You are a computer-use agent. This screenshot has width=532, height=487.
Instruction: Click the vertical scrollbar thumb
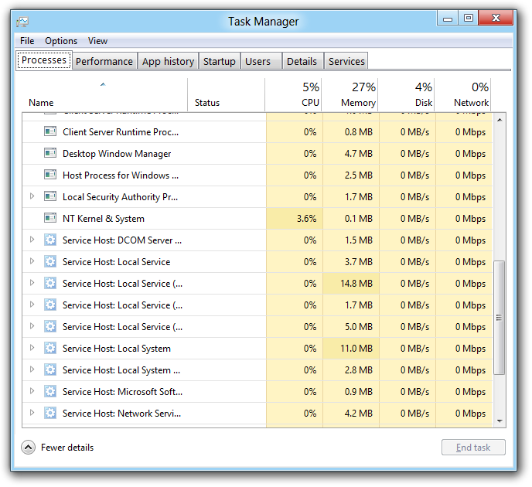500,317
